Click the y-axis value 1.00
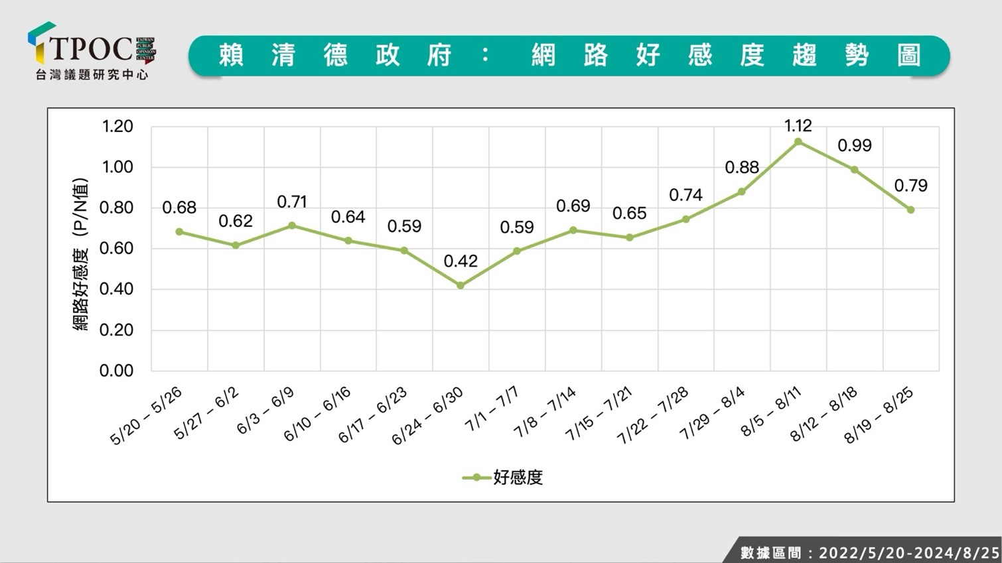 [x=117, y=167]
